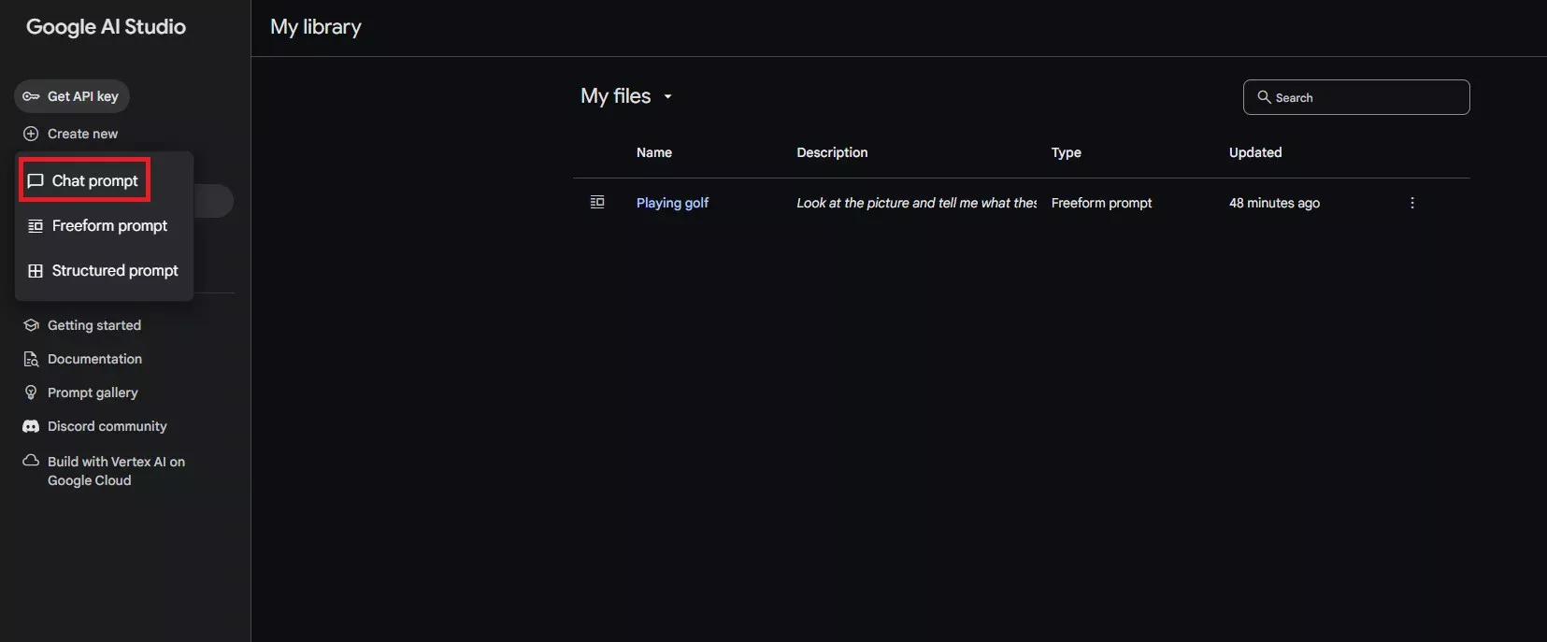1547x642 pixels.
Task: Click the freeform icon left of Playing golf
Action: tap(597, 203)
